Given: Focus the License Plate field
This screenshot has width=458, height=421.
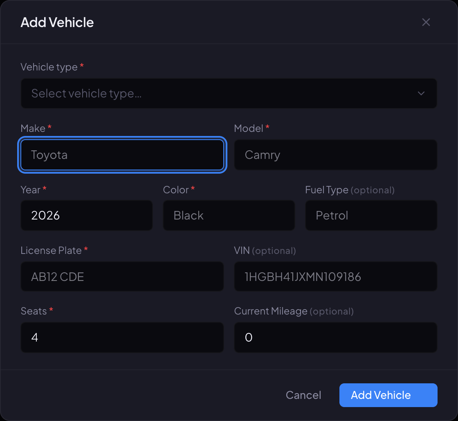Looking at the screenshot, I should click(122, 276).
